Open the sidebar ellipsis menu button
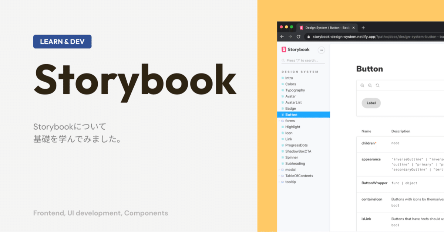 (x=321, y=50)
